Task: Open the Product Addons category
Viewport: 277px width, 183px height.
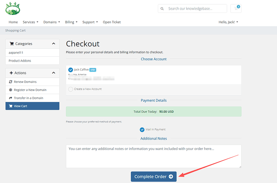Action: coord(20,61)
